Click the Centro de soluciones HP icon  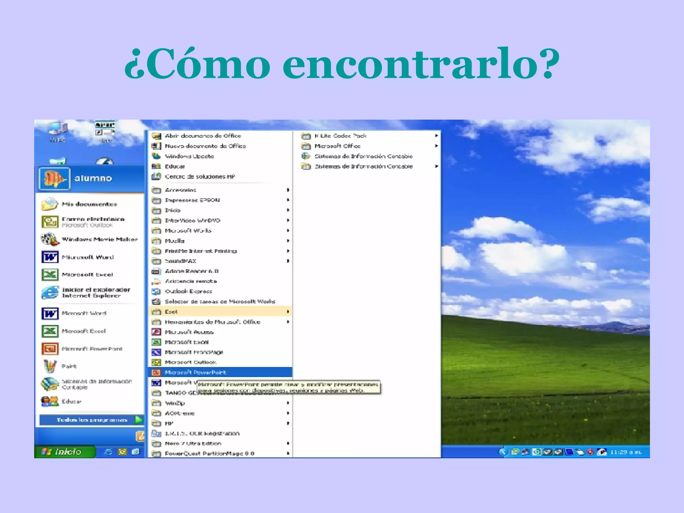156,176
